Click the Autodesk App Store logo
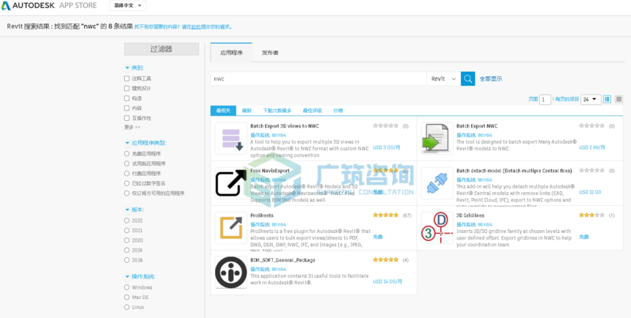The height and width of the screenshot is (318, 631). tap(49, 6)
